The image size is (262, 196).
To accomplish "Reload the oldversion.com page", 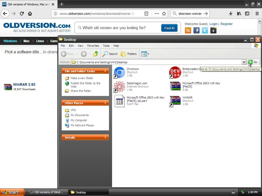I will [x=22, y=14].
